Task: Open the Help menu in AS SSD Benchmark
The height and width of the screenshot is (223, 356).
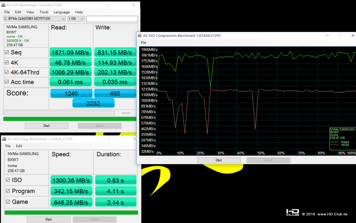Action: [x=79, y=12]
